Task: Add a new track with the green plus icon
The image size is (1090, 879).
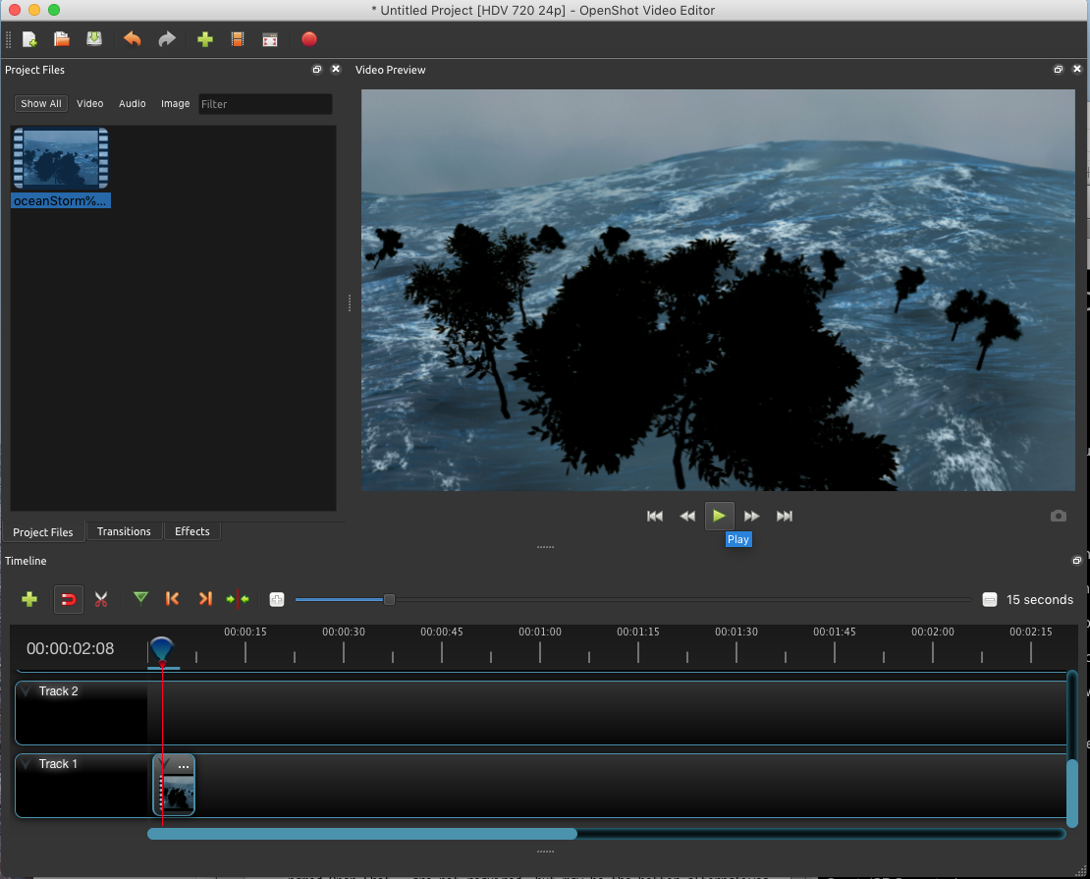Action: click(29, 599)
